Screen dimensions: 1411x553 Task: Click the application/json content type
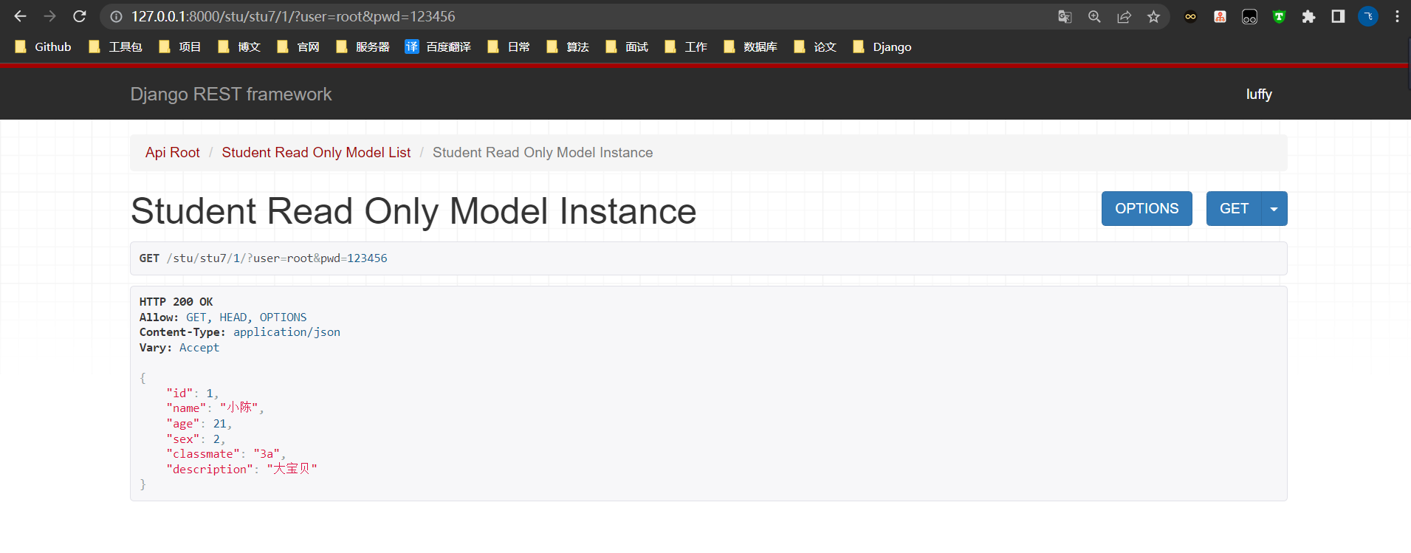(286, 332)
